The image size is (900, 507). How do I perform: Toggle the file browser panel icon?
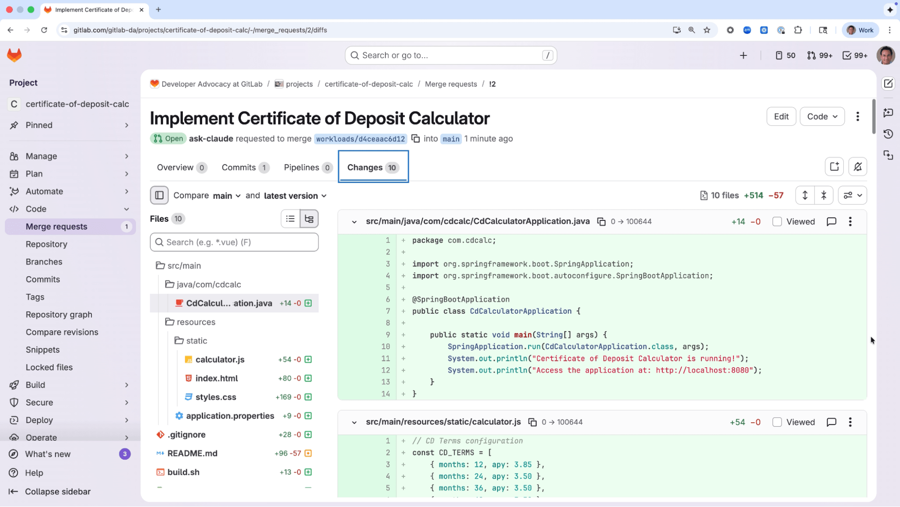pos(159,196)
